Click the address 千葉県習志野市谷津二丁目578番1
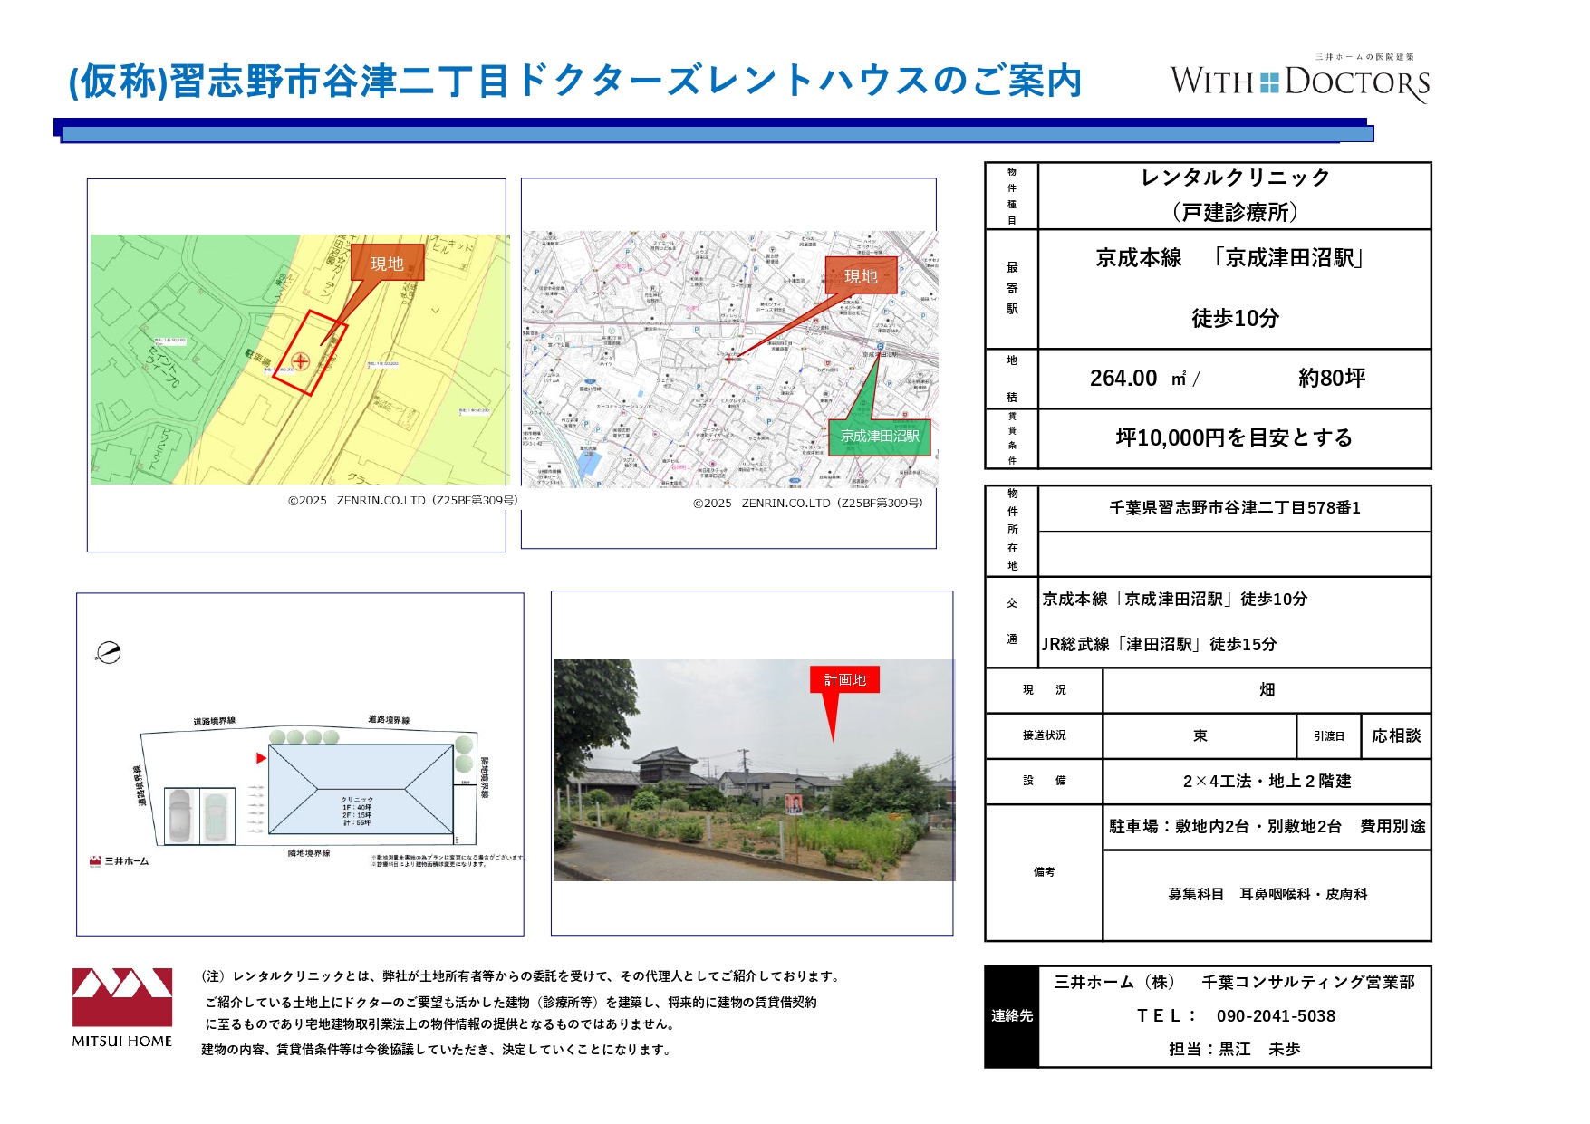Image resolution: width=1590 pixels, height=1124 pixels. (1235, 508)
